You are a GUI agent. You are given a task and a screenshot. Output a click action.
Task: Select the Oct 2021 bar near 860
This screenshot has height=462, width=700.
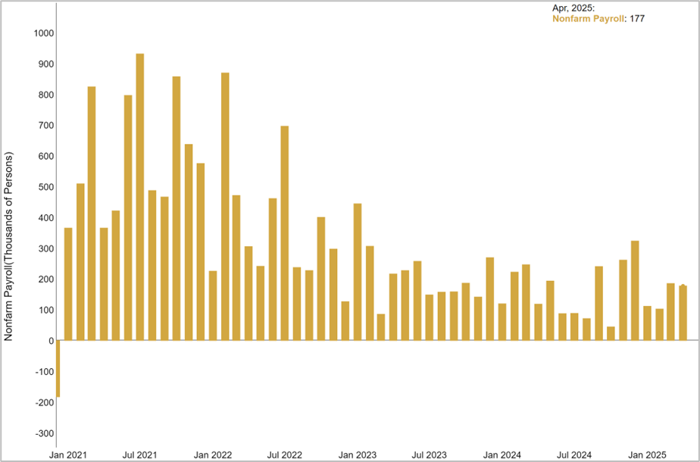coord(177,208)
